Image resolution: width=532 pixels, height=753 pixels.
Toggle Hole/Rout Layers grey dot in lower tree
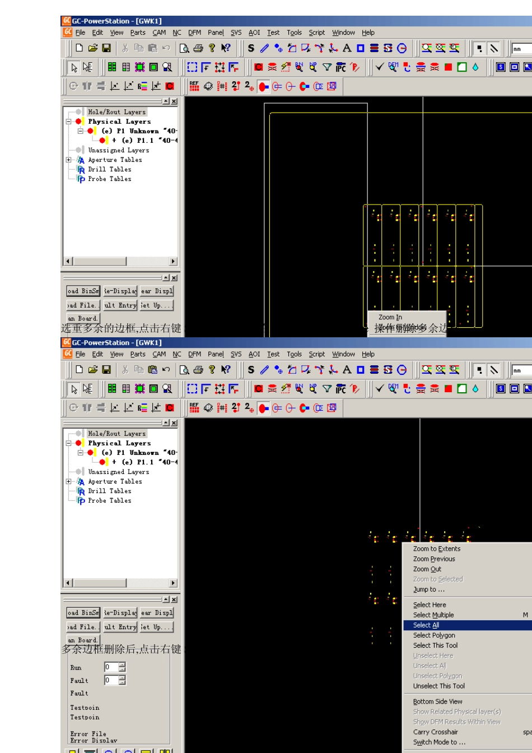coord(80,434)
